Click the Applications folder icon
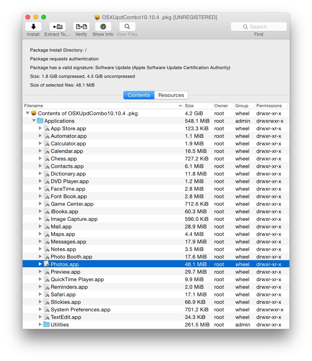This screenshot has width=312, height=361. tap(40, 121)
